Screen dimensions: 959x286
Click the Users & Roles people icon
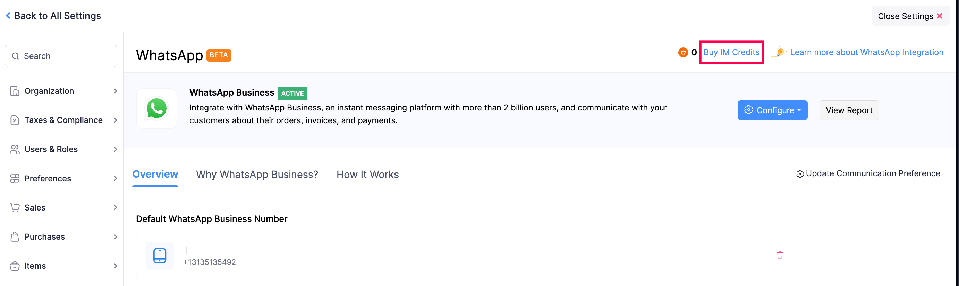(x=14, y=149)
